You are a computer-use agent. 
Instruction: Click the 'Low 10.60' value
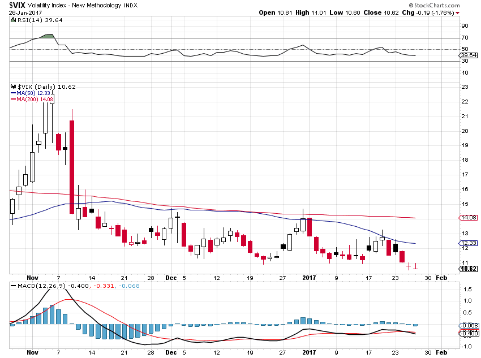(345, 13)
